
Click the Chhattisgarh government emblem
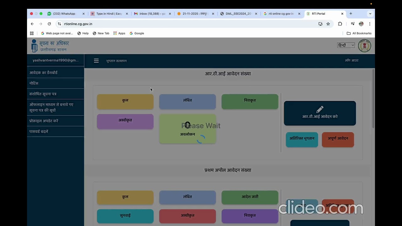coord(365,46)
